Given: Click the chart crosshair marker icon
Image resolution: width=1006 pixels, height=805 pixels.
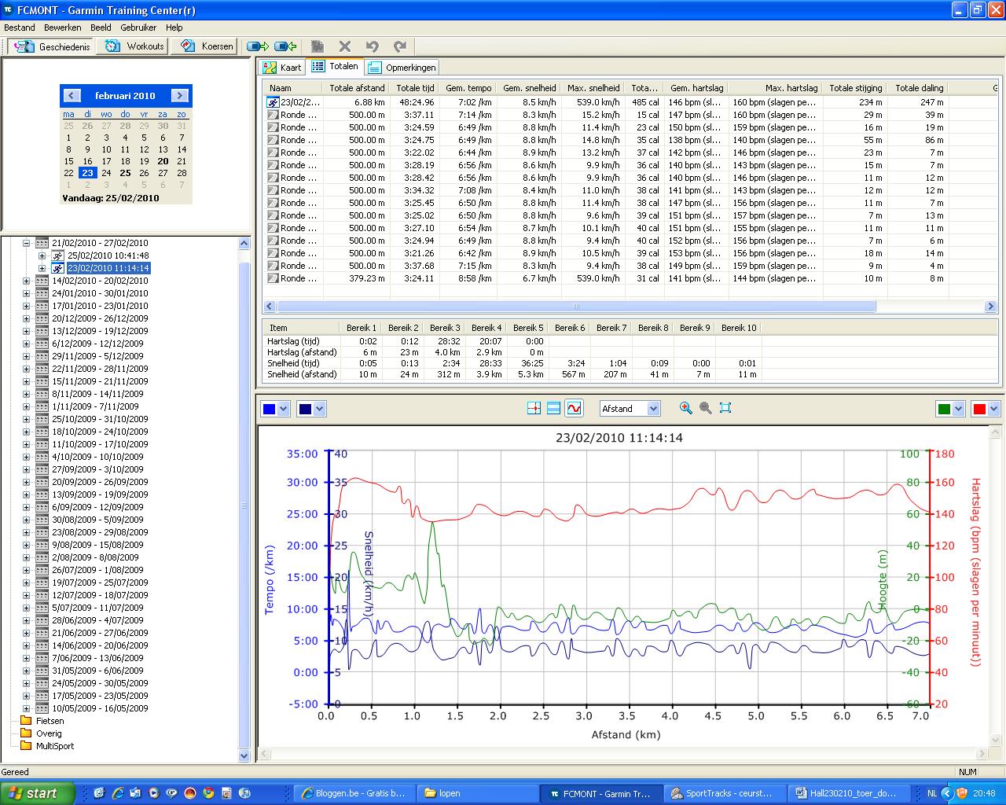Looking at the screenshot, I should pyautogui.click(x=534, y=408).
